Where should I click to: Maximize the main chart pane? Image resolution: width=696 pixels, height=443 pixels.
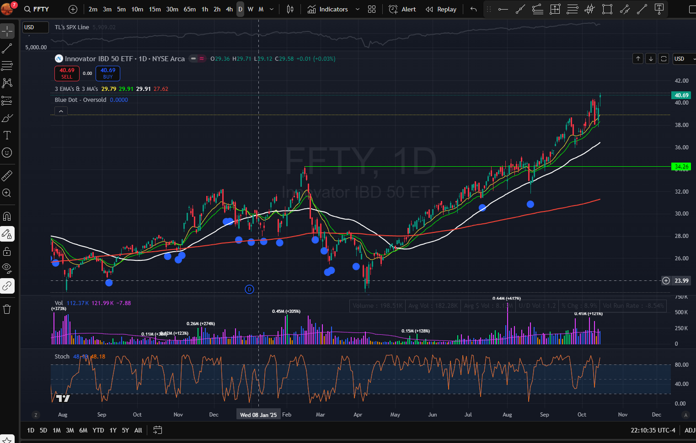[x=664, y=58]
